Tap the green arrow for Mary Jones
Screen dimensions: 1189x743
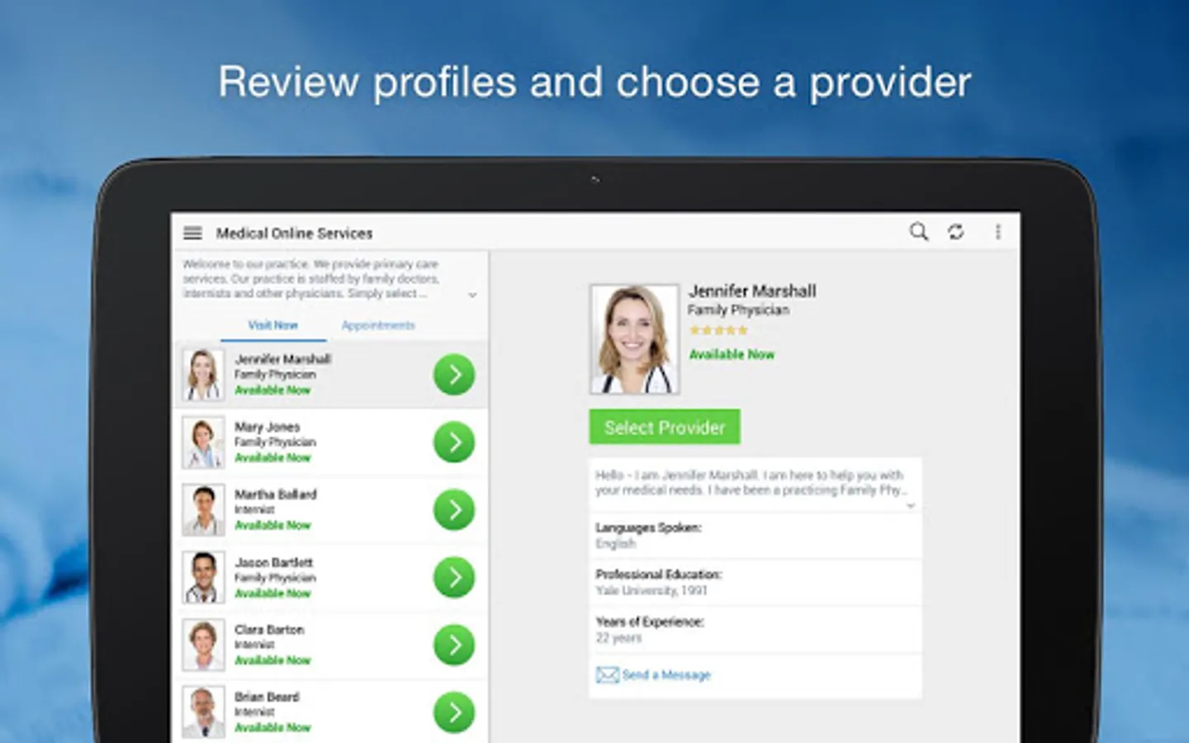coord(454,442)
